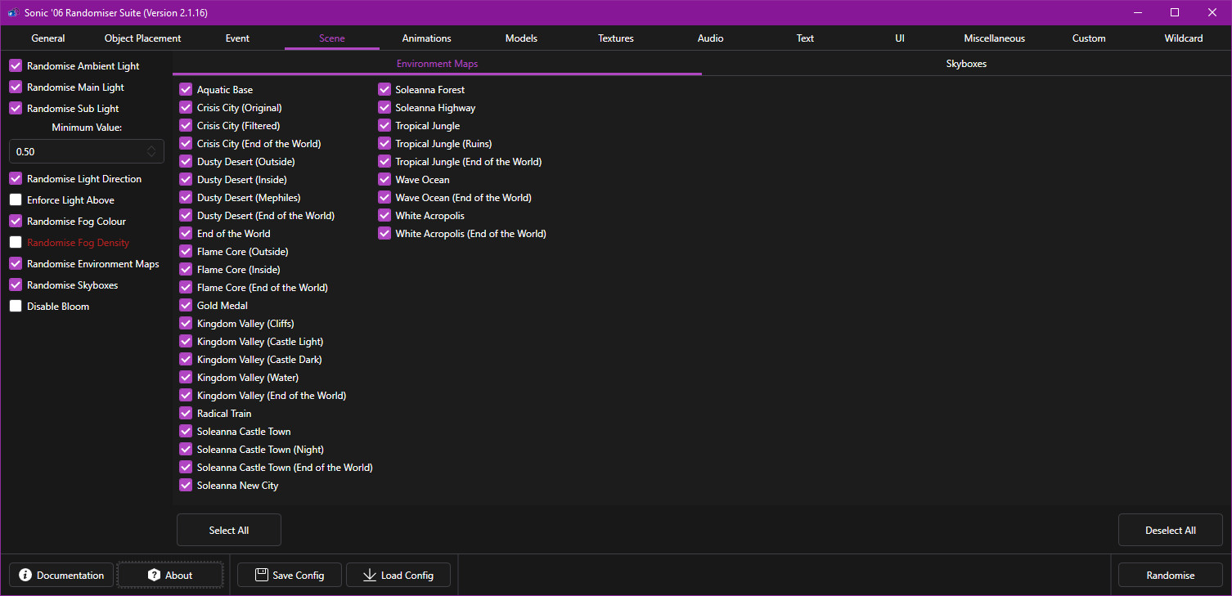Open the Object Placement tab

click(142, 38)
